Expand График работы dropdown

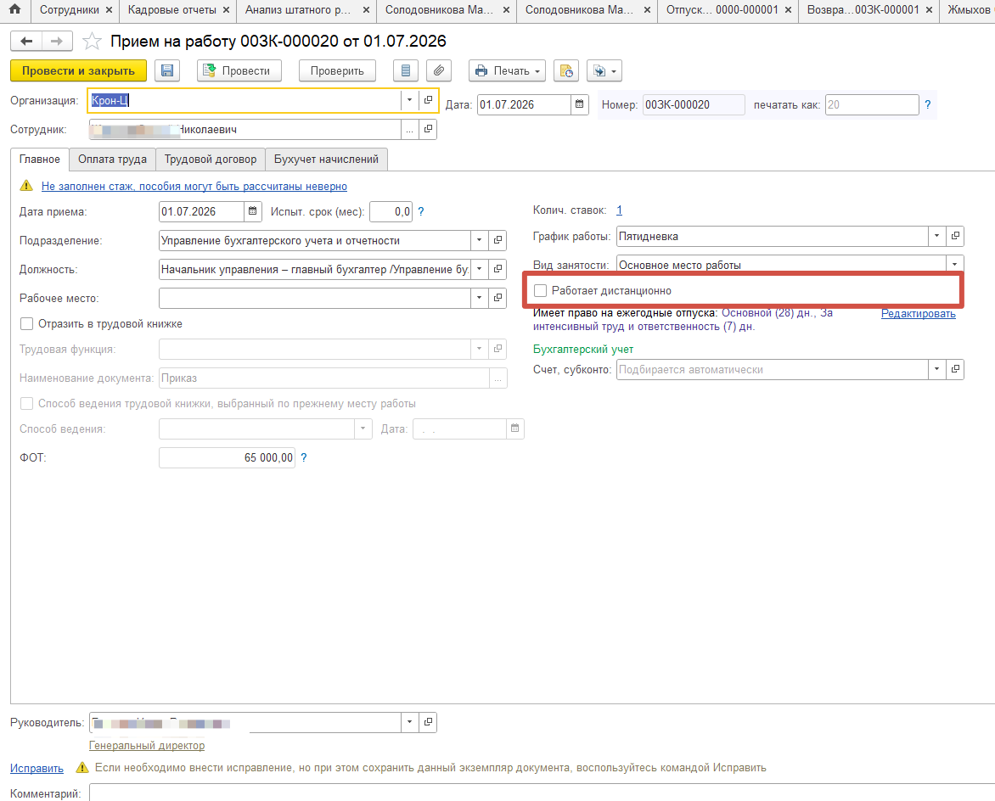coord(936,236)
